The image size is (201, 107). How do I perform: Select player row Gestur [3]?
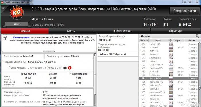coord(169,99)
